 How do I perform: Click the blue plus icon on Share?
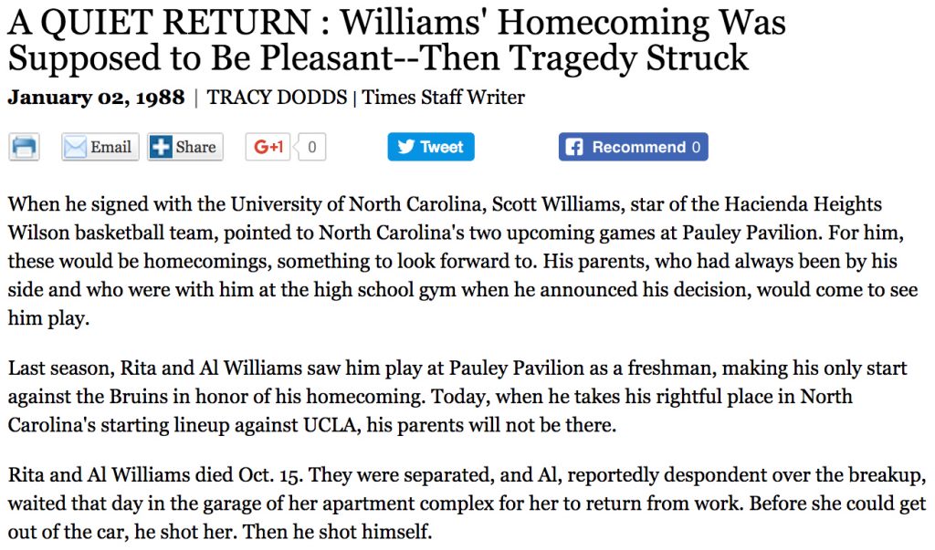coord(161,147)
